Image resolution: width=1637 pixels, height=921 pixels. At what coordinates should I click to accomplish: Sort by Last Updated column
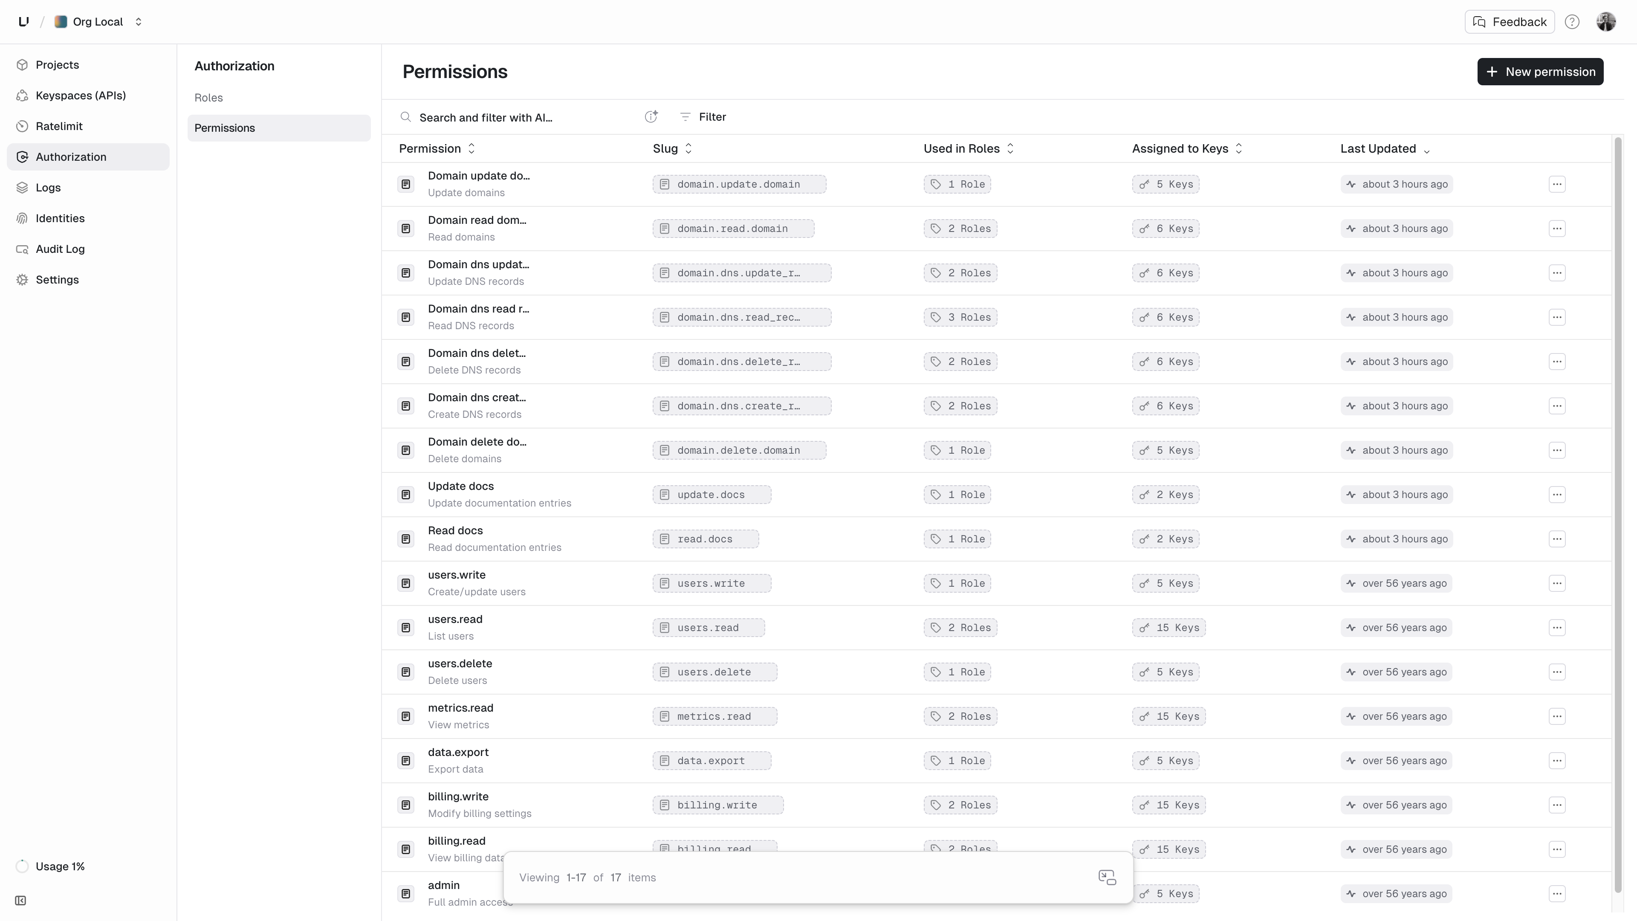click(x=1385, y=149)
